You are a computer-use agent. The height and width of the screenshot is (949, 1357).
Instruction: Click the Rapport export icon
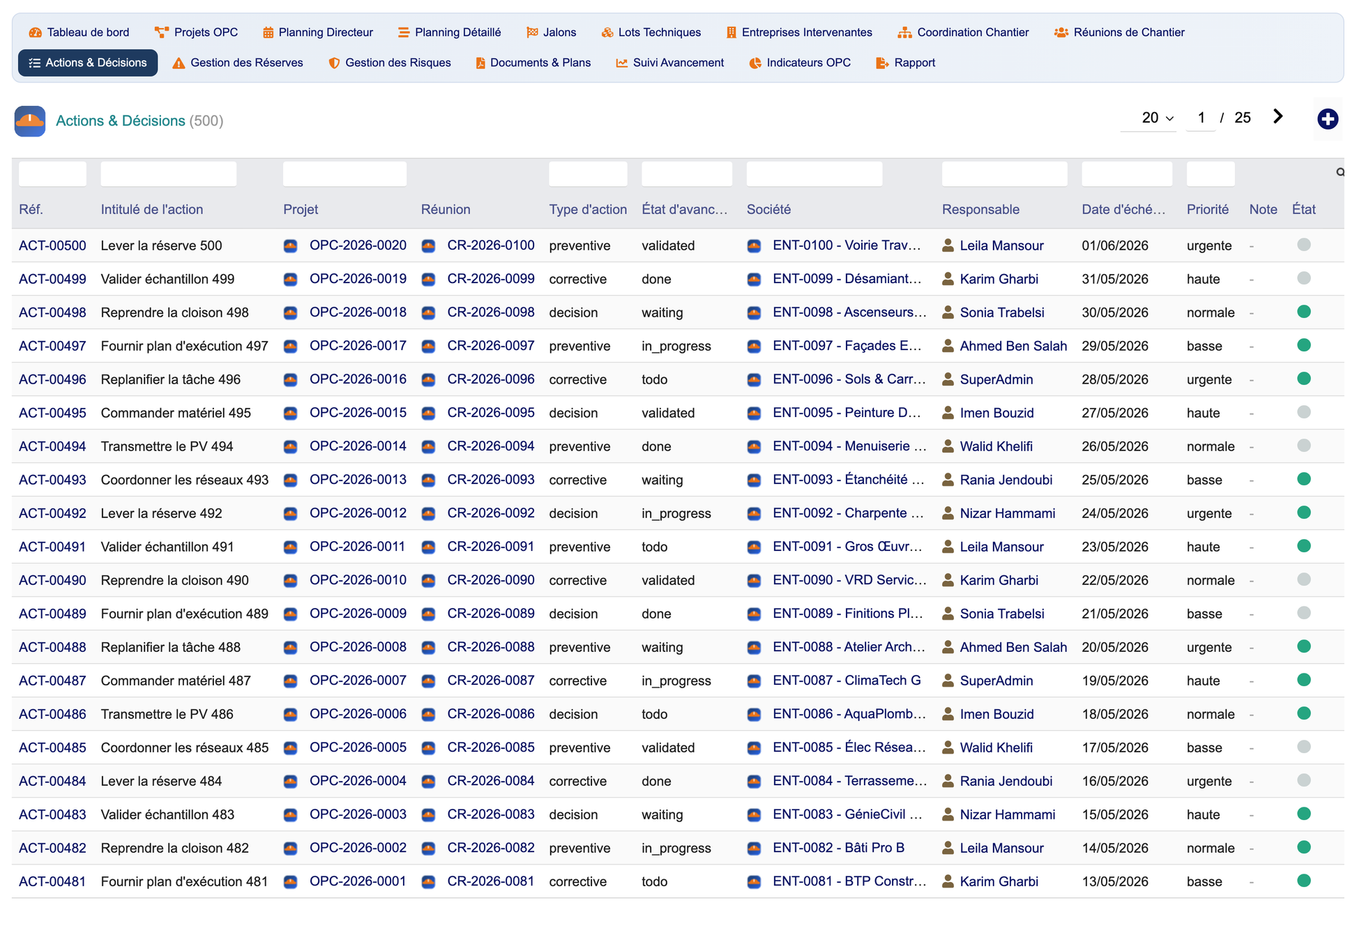(882, 63)
